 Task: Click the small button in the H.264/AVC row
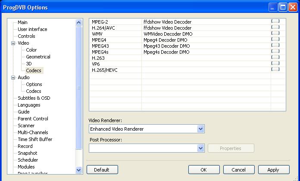275,27
